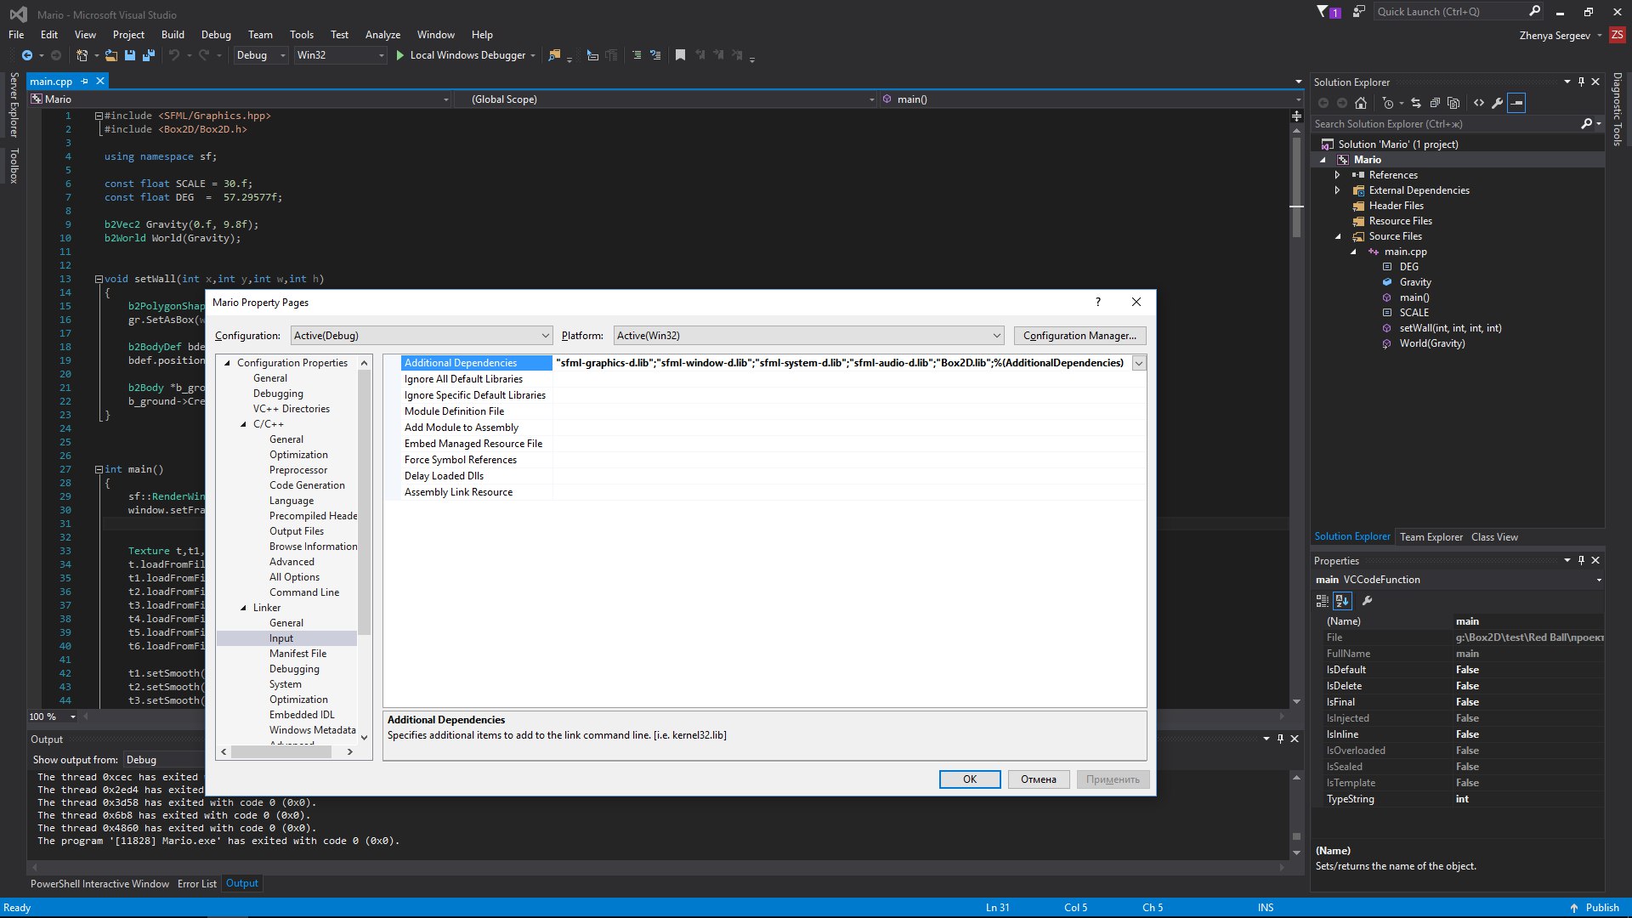Viewport: 1632px width, 918px height.
Task: Toggle a bookmark on the current line
Action: coord(680,55)
